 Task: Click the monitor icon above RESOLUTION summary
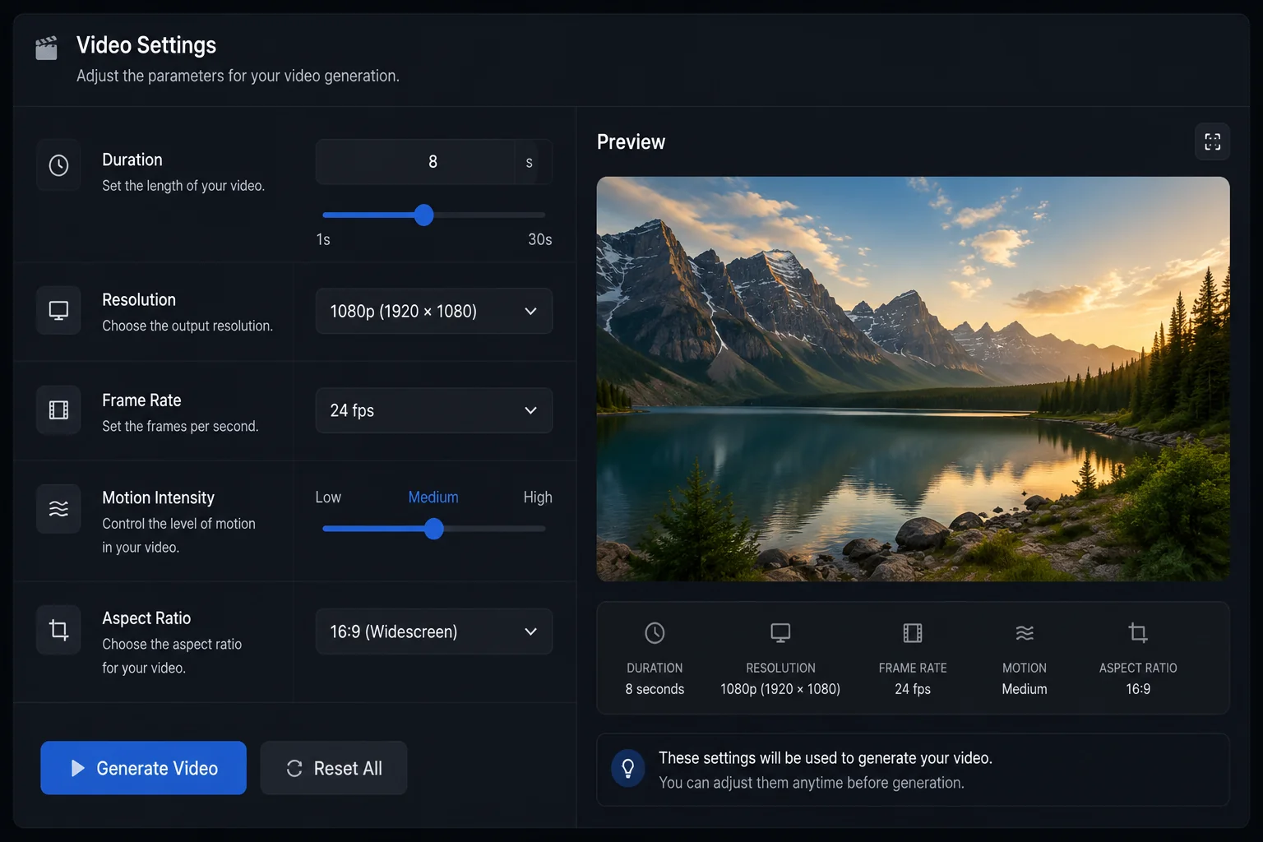click(x=780, y=632)
